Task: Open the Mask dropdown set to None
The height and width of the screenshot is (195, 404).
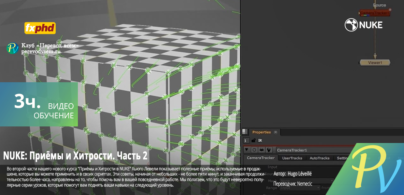Action: 306,181
